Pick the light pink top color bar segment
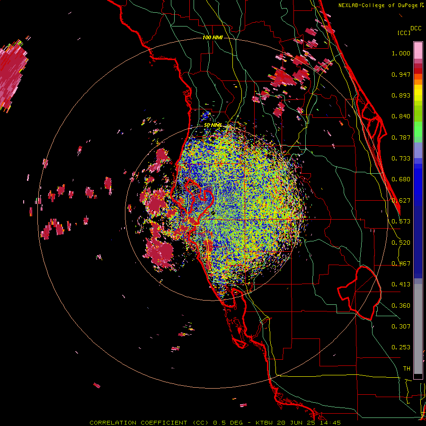The height and width of the screenshot is (426, 426). 418,50
